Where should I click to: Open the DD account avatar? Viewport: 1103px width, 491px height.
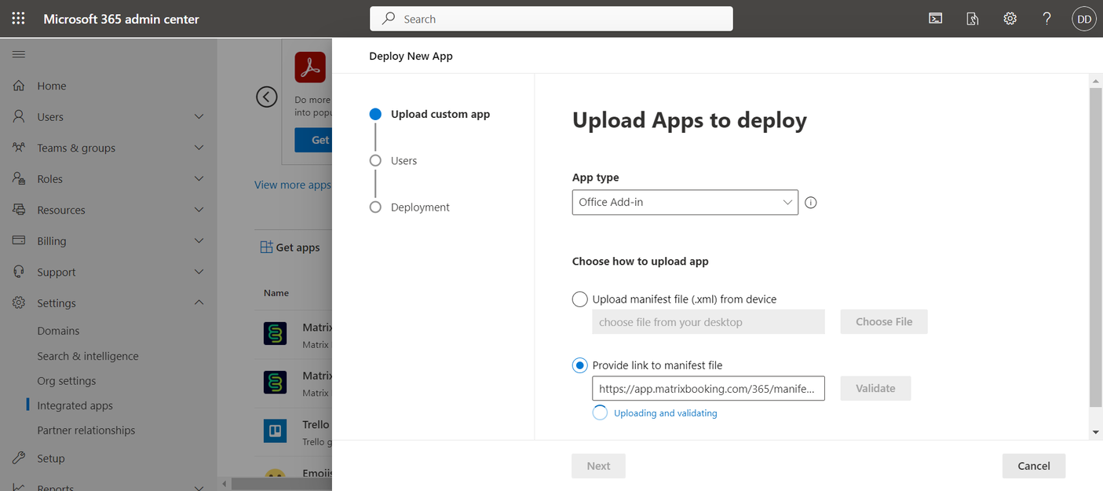coord(1083,19)
